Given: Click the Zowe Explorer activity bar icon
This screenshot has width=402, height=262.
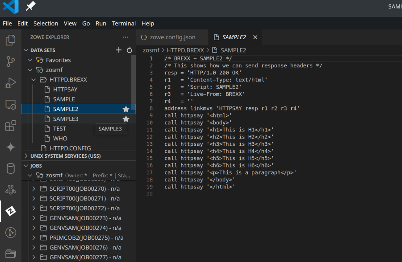Looking at the screenshot, I should tap(10, 211).
